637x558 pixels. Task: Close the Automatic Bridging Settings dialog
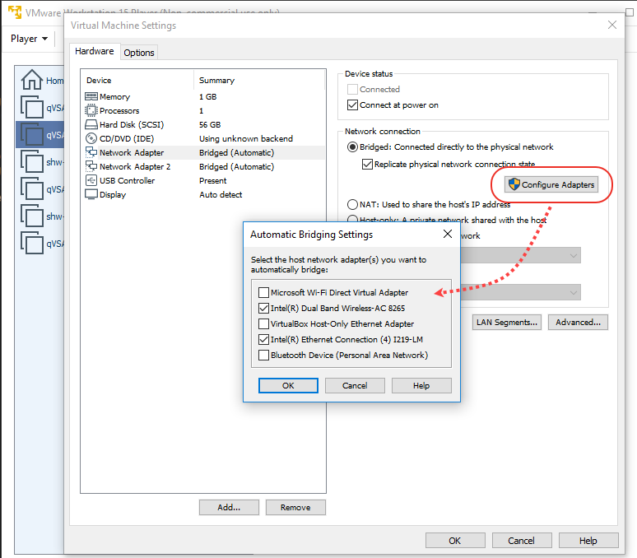pos(447,234)
